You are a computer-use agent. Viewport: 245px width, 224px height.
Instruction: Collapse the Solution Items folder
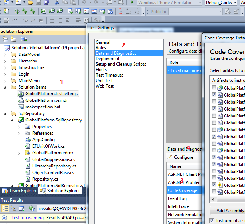click(5, 88)
